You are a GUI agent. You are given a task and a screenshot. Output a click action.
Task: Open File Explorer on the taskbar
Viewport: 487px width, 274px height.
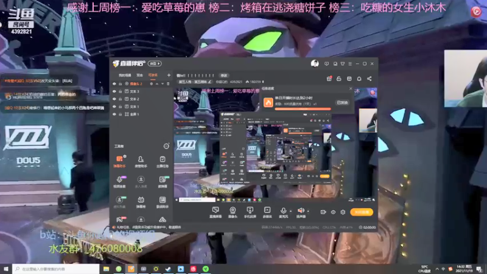click(106, 269)
